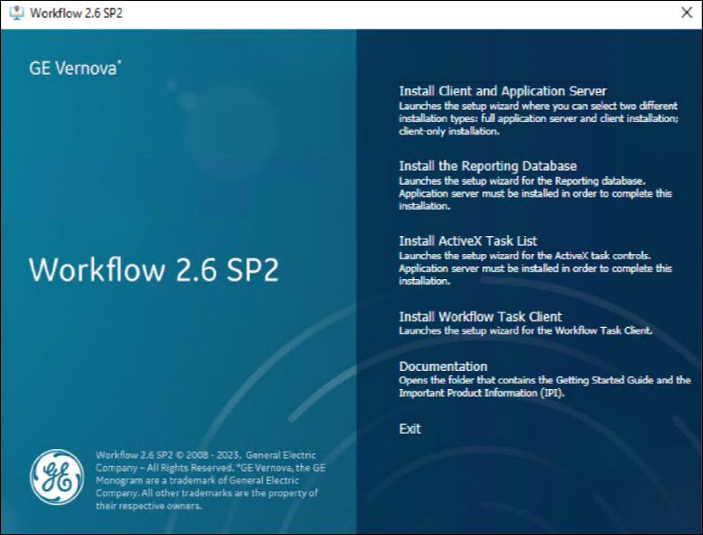
Task: Close the Workflow 2.6 SP2 window
Action: coord(687,13)
